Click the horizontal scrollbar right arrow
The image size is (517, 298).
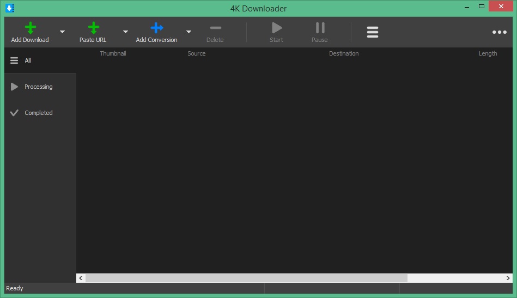tap(508, 278)
